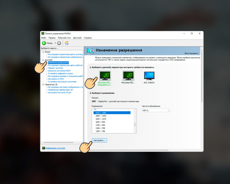
Task: Minimize the NVIDIA control panel window
Action: (184, 34)
